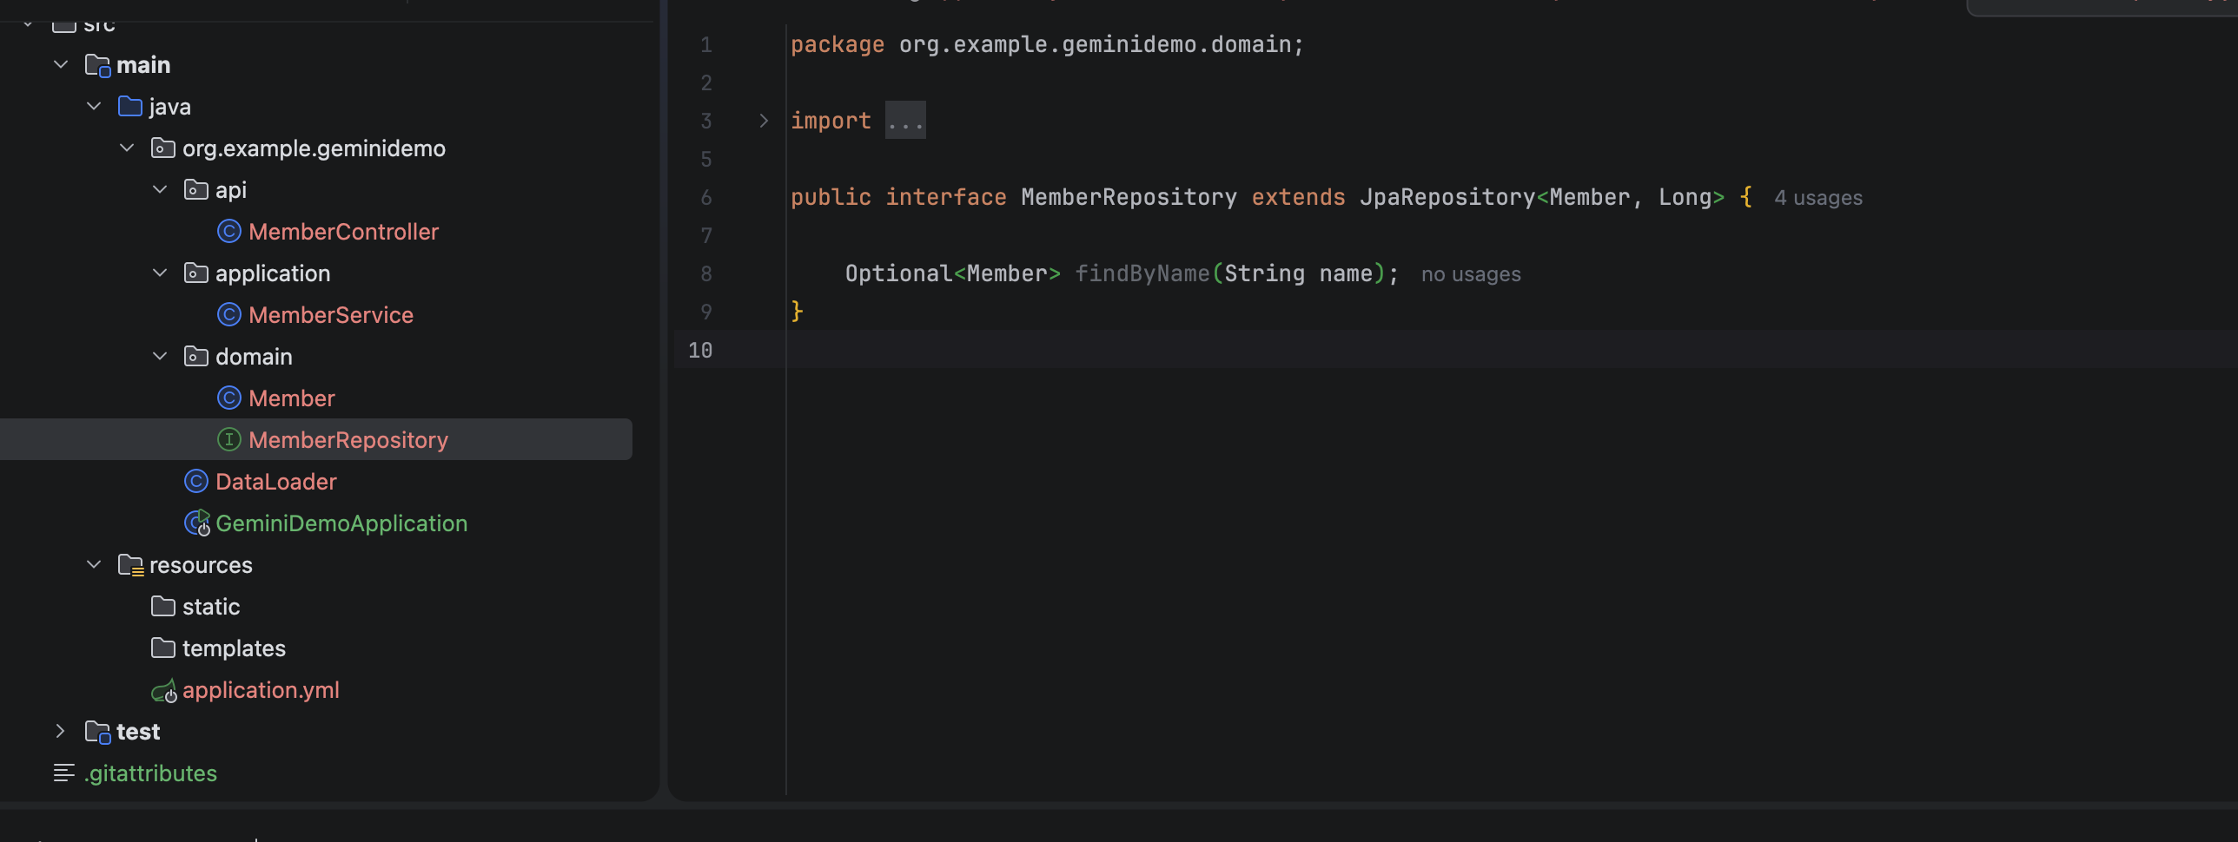Click the MemberService class icon
This screenshot has width=2238, height=842.
click(228, 315)
